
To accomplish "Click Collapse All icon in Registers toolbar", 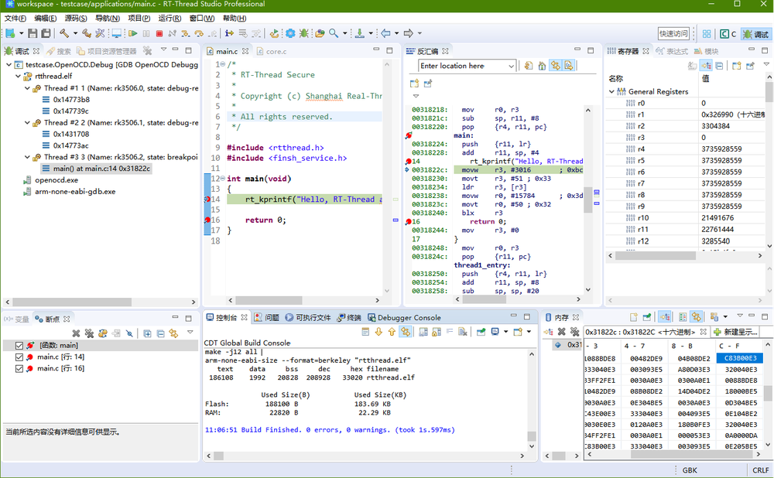I will [719, 66].
